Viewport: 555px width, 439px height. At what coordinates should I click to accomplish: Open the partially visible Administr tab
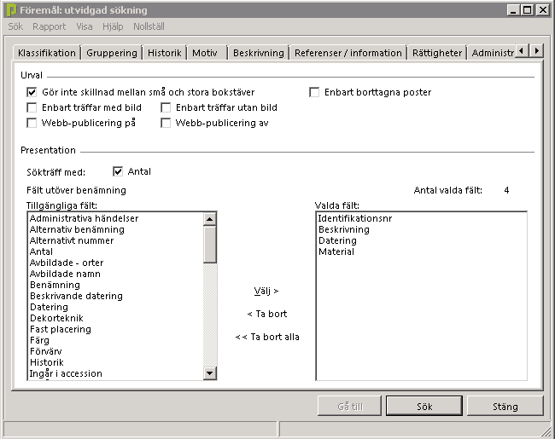(492, 53)
